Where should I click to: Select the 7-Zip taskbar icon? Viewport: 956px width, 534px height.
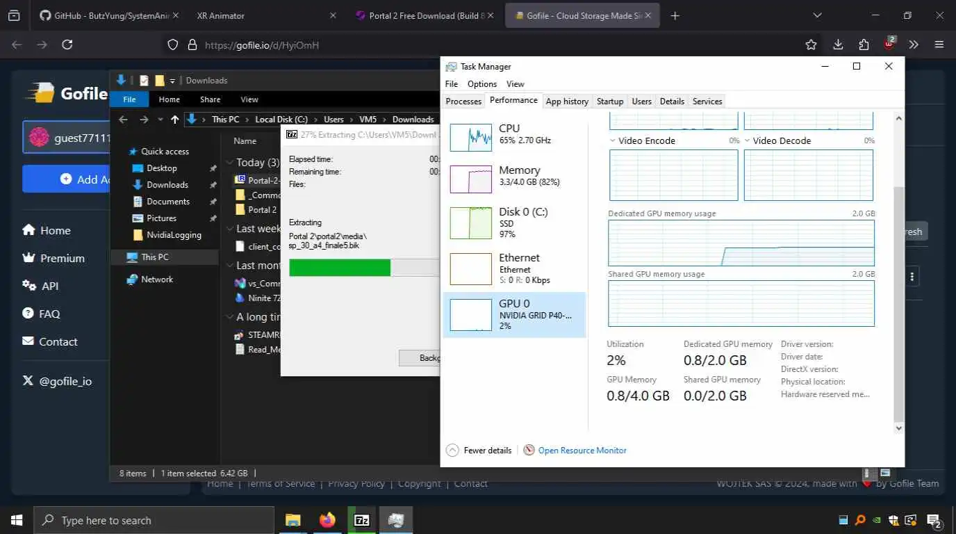click(362, 520)
